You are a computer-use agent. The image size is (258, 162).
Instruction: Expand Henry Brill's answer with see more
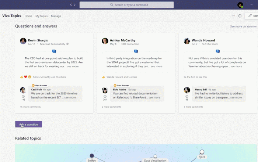[236, 97]
